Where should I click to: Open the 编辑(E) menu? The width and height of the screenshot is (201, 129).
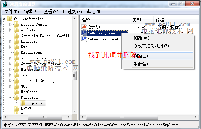(31, 12)
